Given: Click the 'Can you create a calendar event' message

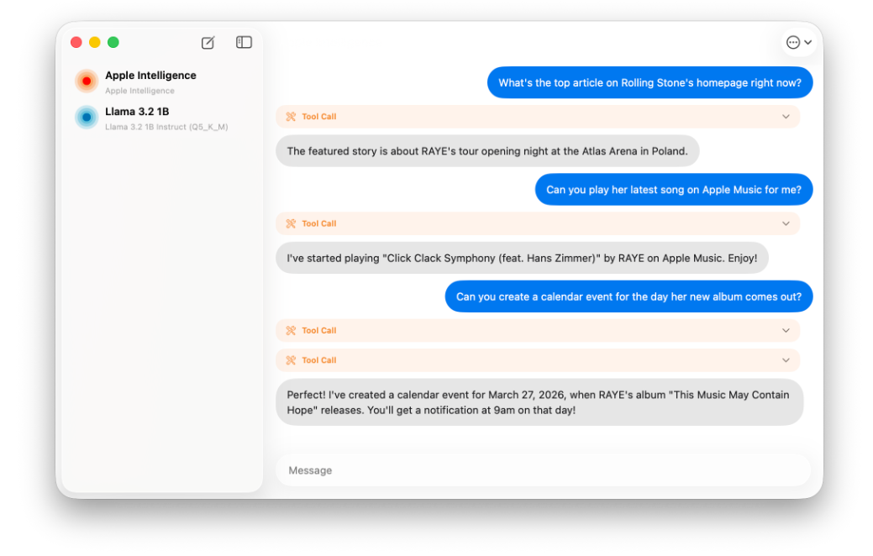Looking at the screenshot, I should pos(628,296).
